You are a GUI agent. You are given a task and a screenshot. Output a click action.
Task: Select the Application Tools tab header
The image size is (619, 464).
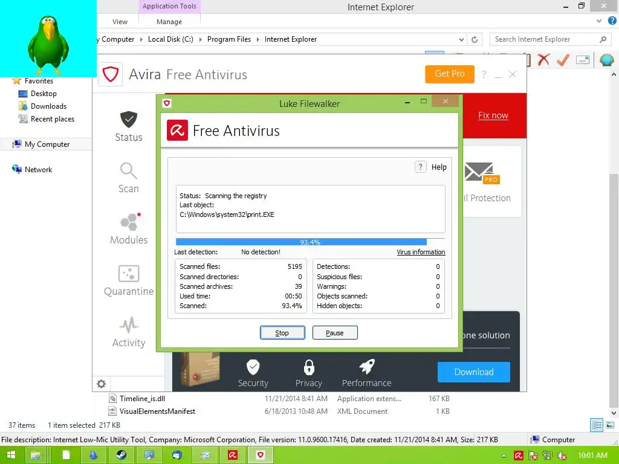pos(169,6)
